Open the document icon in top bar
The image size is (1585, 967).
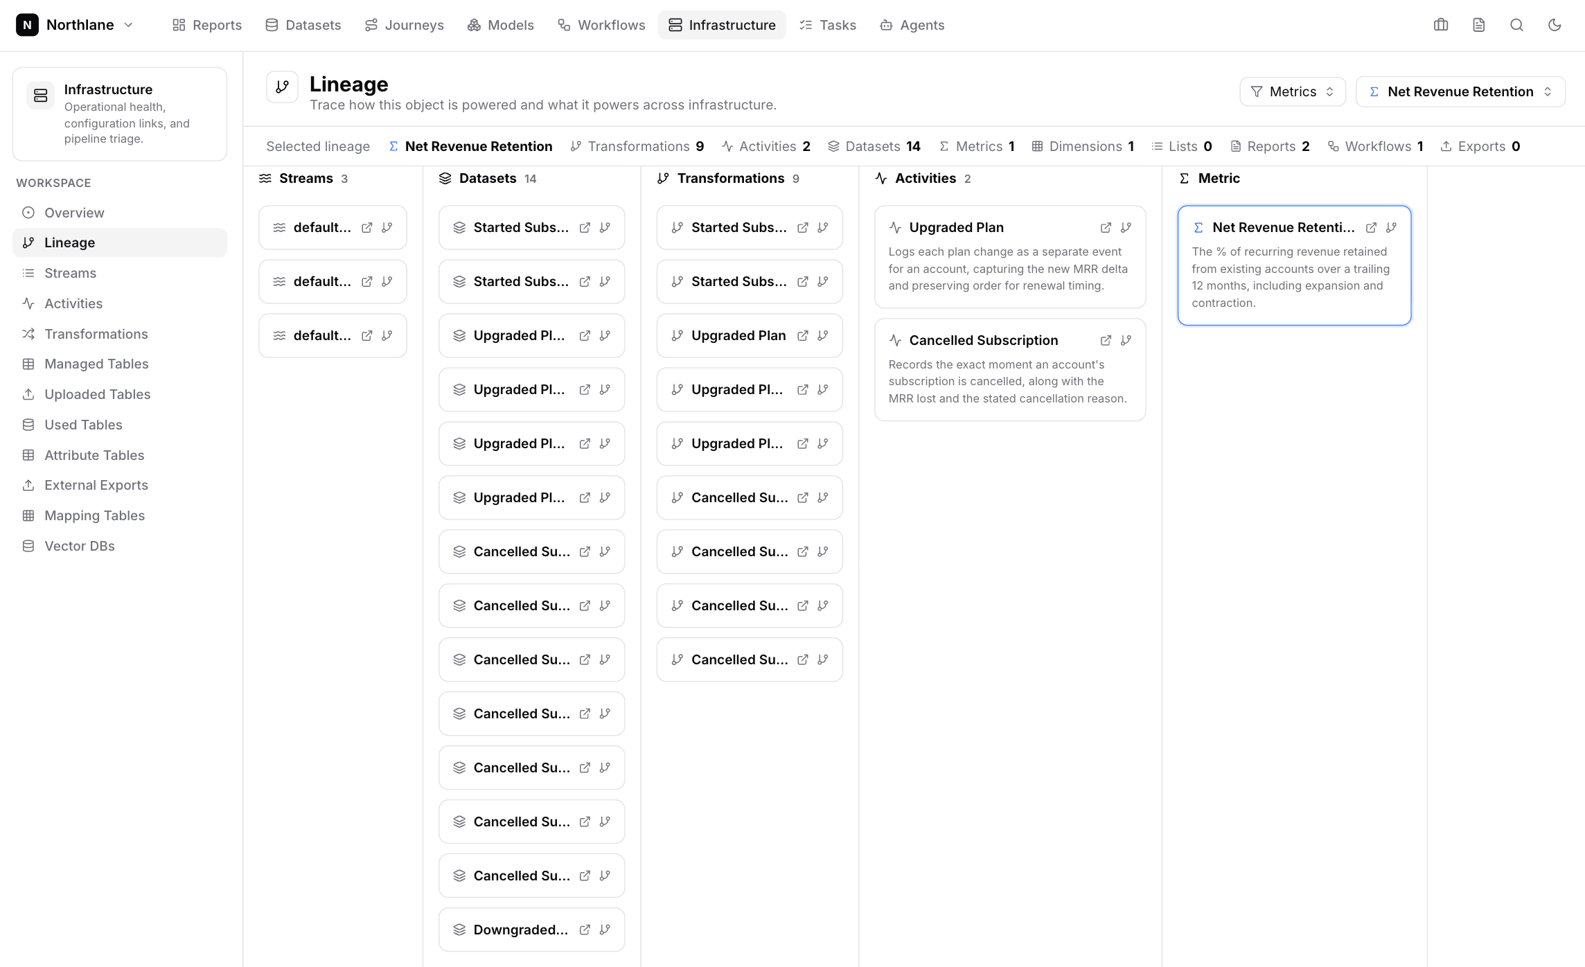pyautogui.click(x=1479, y=25)
